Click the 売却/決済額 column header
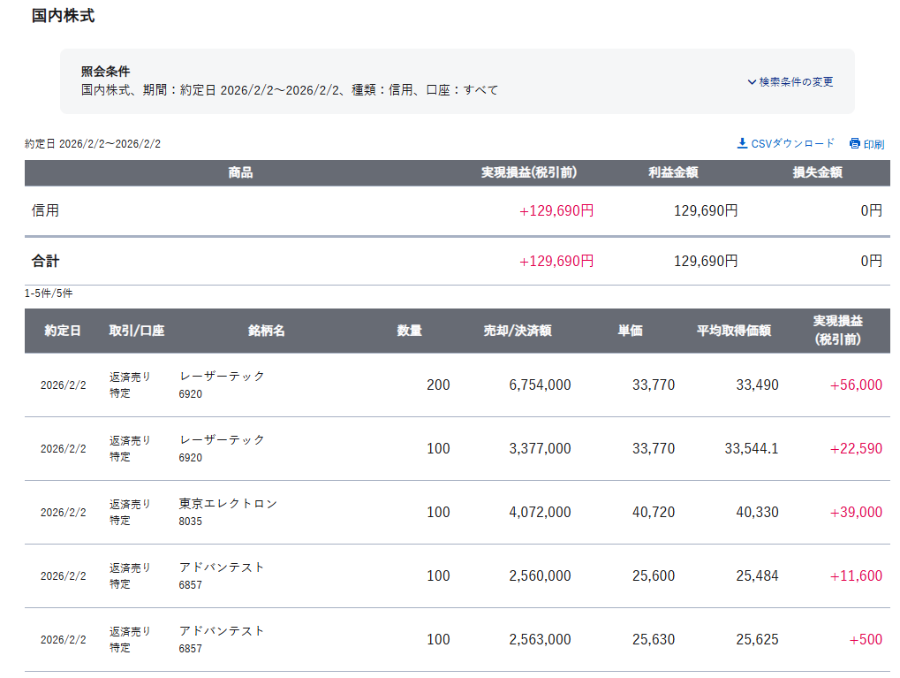This screenshot has height=678, width=900. click(518, 331)
